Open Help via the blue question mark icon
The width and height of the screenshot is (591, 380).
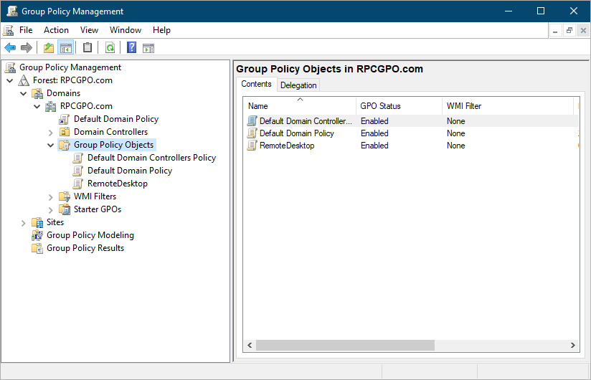131,48
